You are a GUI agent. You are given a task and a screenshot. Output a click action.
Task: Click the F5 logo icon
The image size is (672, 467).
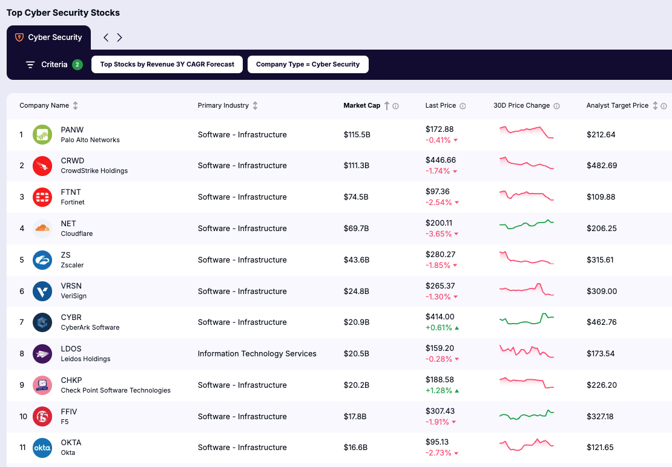[42, 417]
